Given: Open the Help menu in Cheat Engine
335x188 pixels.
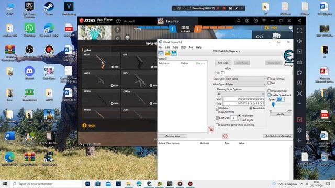Looking at the screenshot, I should [199, 48].
